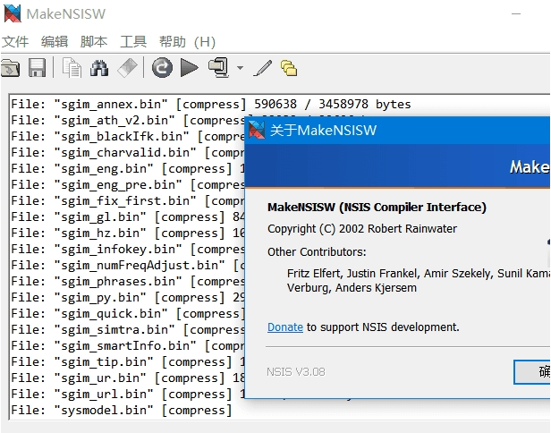Select the sysmodel.bin log line

122,411
